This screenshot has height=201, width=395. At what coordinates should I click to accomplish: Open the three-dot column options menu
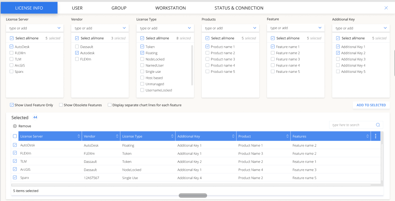pyautogui.click(x=375, y=136)
